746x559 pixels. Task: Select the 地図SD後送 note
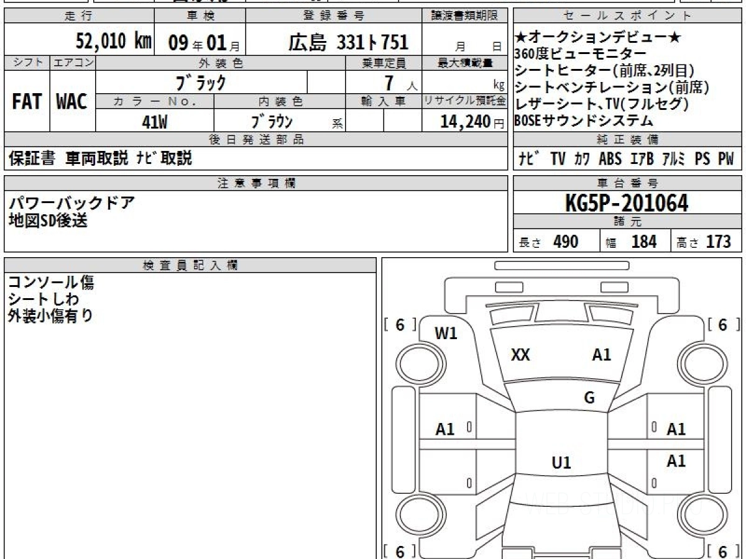(x=48, y=219)
